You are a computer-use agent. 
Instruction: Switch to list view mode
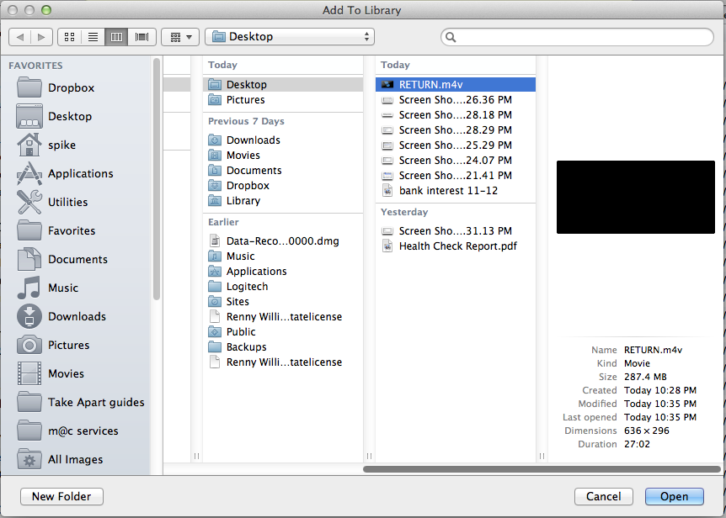pyautogui.click(x=93, y=37)
